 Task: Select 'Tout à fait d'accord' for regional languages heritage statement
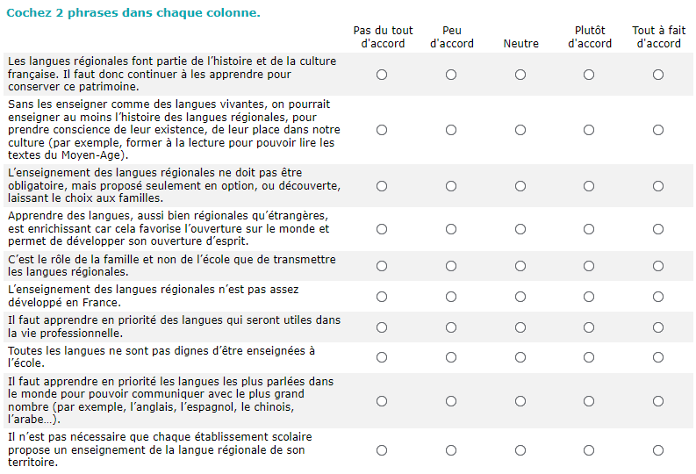(658, 75)
